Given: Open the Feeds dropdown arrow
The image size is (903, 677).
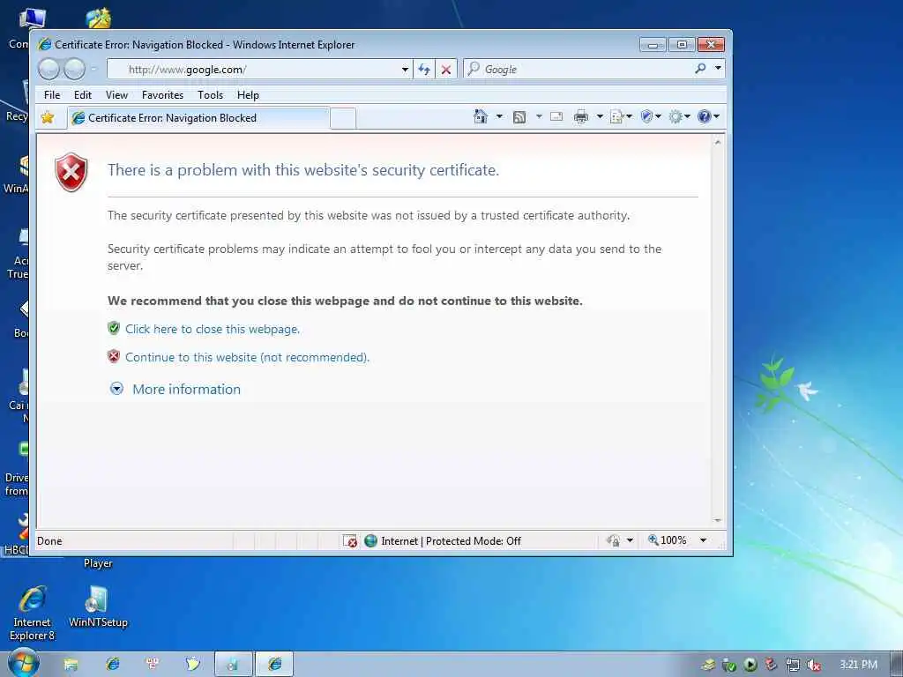Looking at the screenshot, I should [x=539, y=117].
